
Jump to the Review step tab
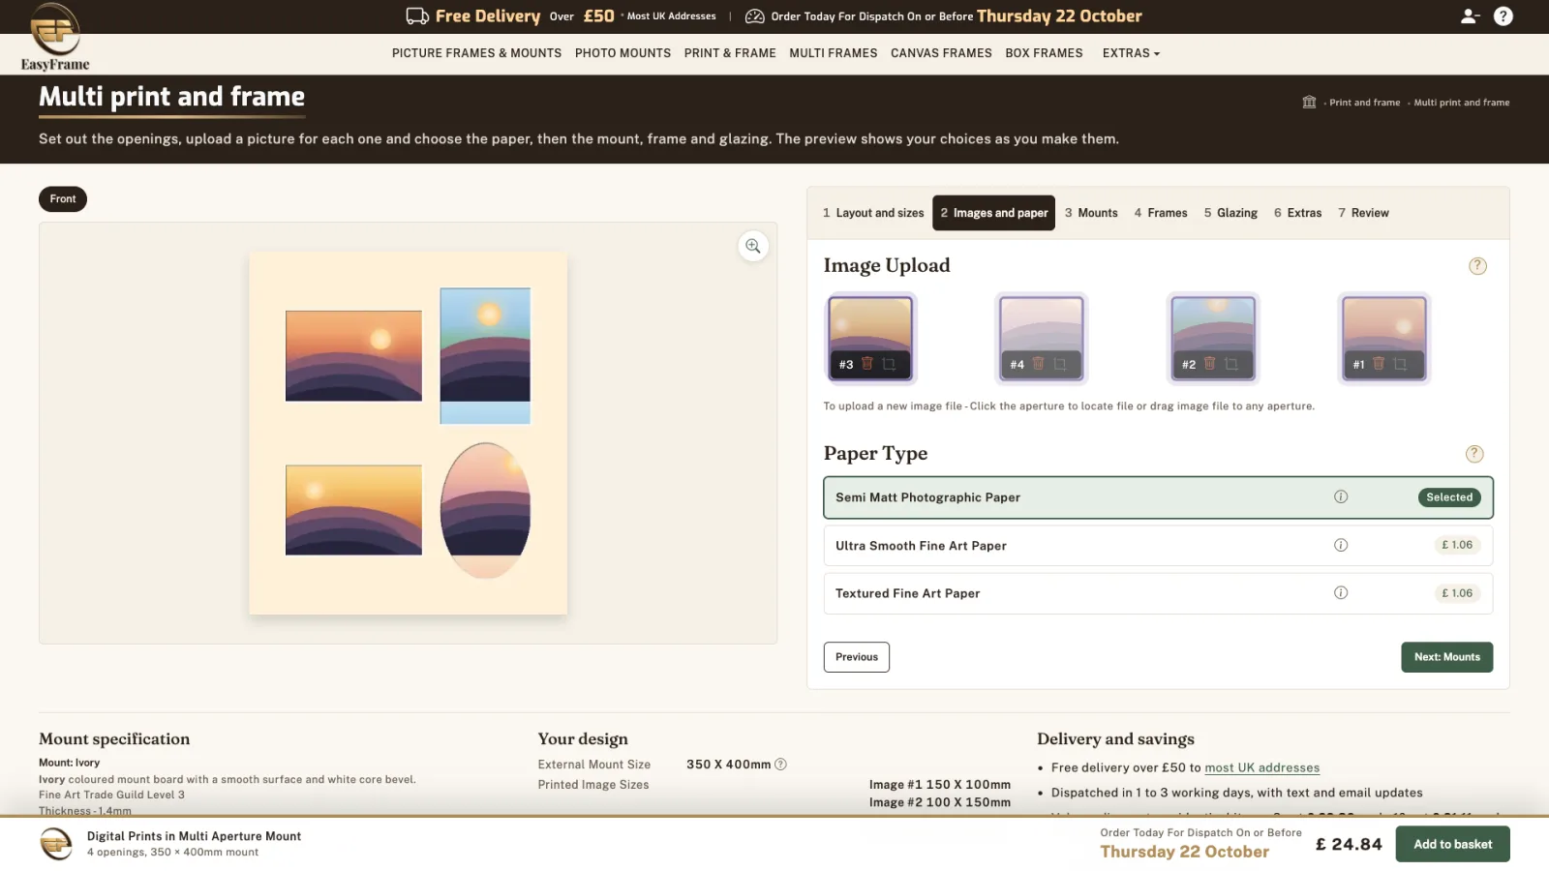coord(1363,213)
